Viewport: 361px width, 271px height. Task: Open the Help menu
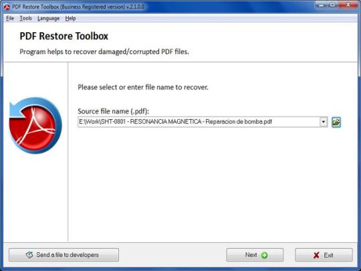click(x=70, y=19)
